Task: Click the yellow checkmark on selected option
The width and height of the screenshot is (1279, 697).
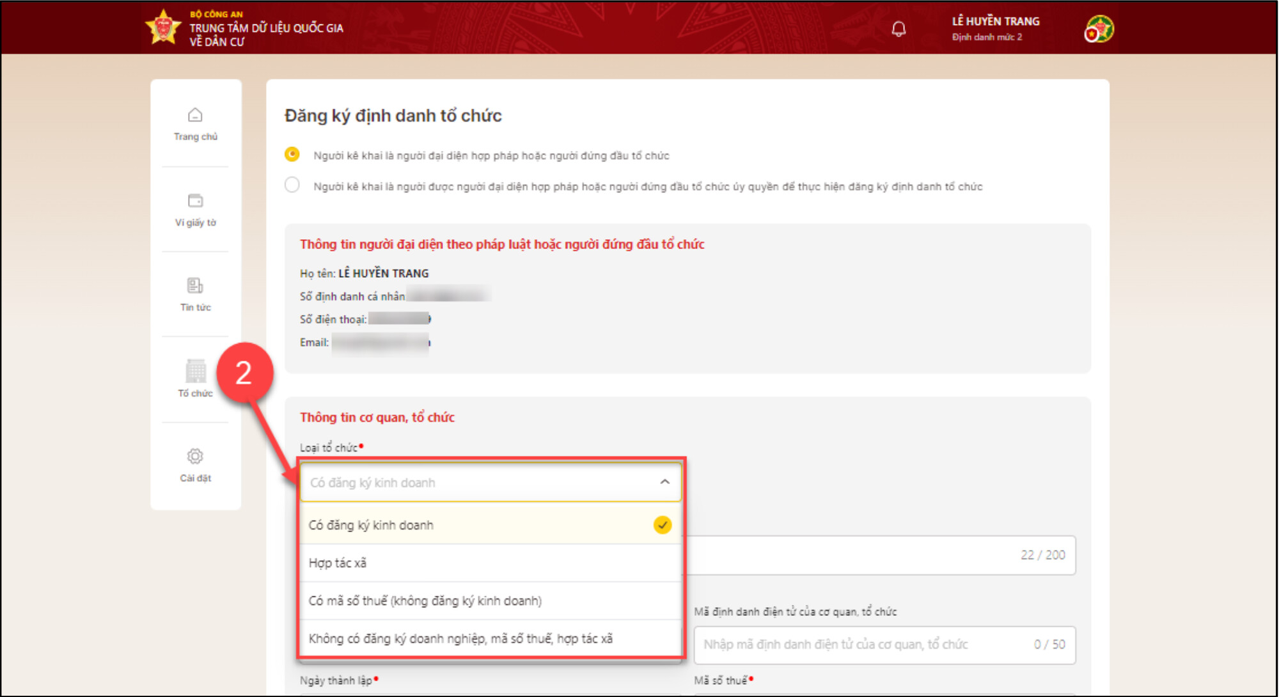Action: pyautogui.click(x=663, y=525)
